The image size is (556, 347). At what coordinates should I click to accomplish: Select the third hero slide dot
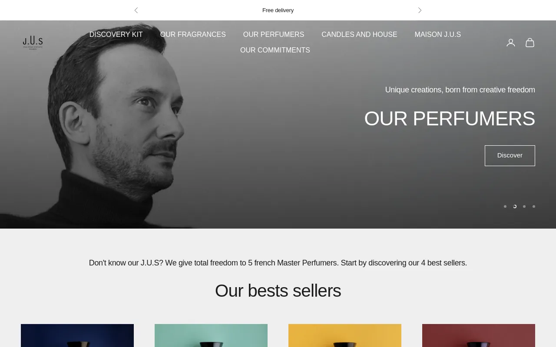(524, 206)
